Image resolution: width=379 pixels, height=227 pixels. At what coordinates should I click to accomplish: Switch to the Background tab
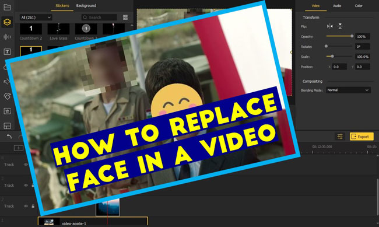point(86,6)
